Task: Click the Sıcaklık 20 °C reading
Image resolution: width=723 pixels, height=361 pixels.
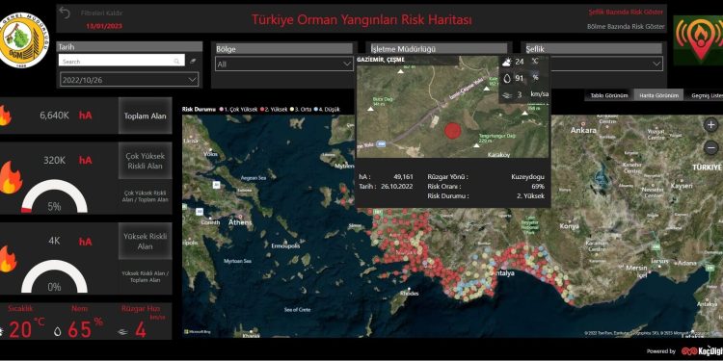Action: click(27, 329)
